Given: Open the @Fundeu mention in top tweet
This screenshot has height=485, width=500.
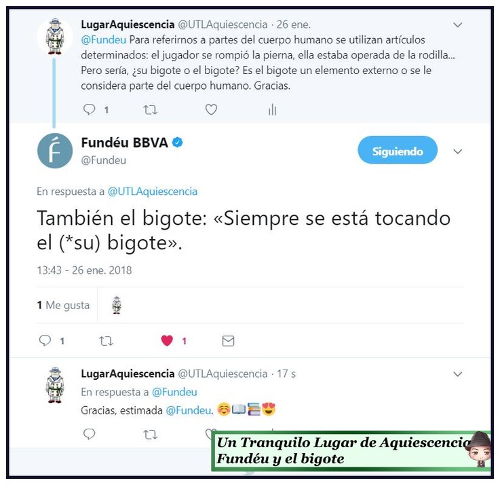Looking at the screenshot, I should 104,40.
